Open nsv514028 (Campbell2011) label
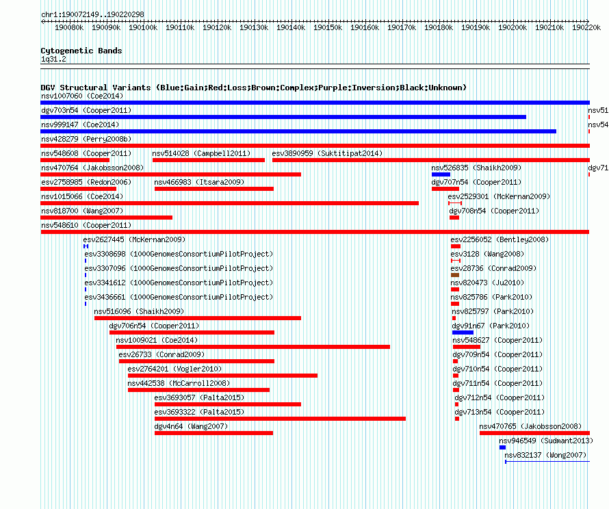Image resolution: width=609 pixels, height=509 pixels. [x=201, y=153]
